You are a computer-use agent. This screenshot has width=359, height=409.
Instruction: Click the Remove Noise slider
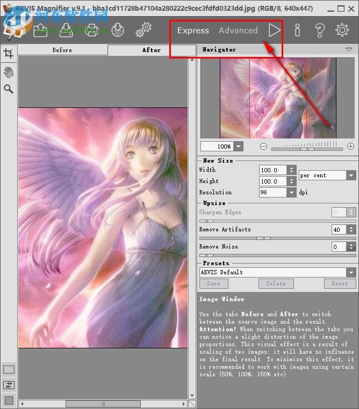[277, 255]
